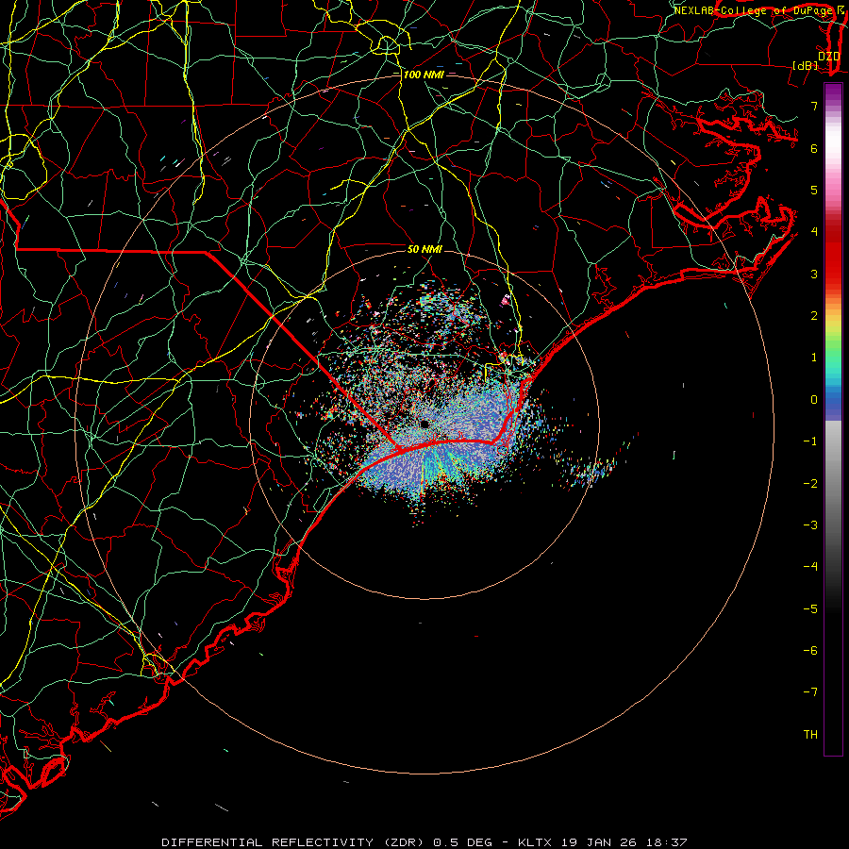This screenshot has width=849, height=849.
Task: Click the 50 NMI range ring label
Action: 424,249
